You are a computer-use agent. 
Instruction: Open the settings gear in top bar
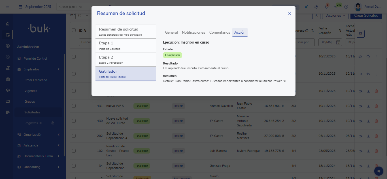(x=316, y=7)
